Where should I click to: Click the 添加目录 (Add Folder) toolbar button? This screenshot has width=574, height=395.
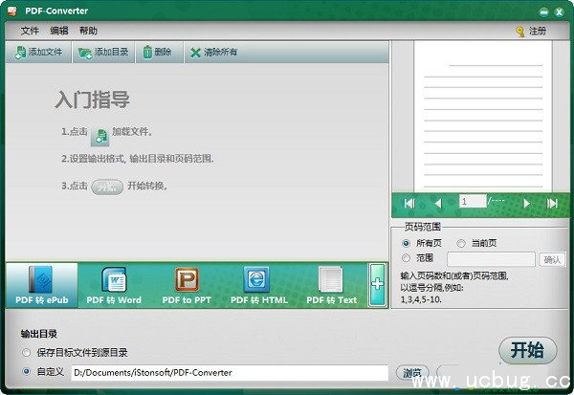(103, 53)
